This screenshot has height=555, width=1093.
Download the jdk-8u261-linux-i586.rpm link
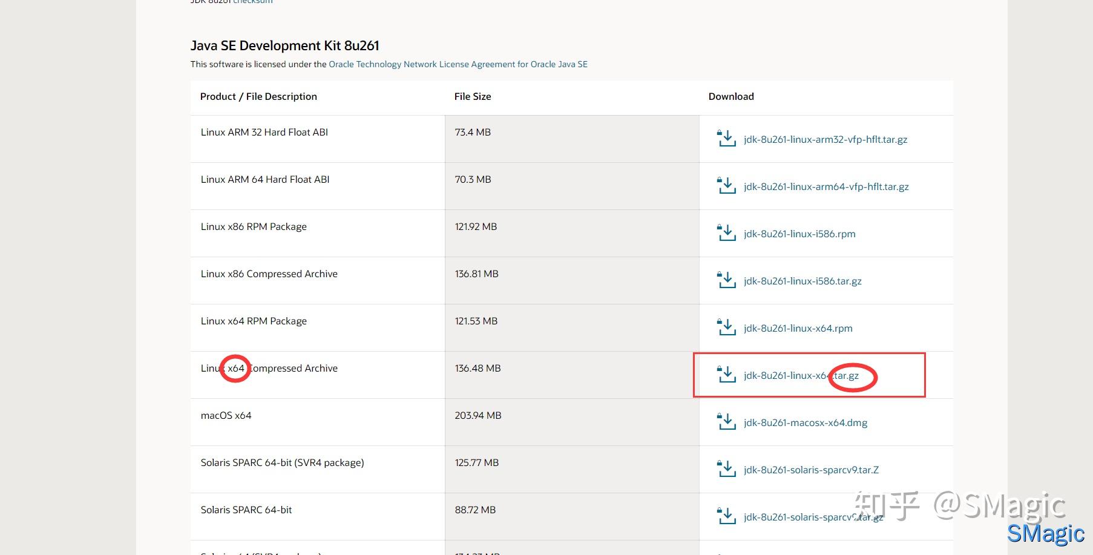(x=799, y=234)
